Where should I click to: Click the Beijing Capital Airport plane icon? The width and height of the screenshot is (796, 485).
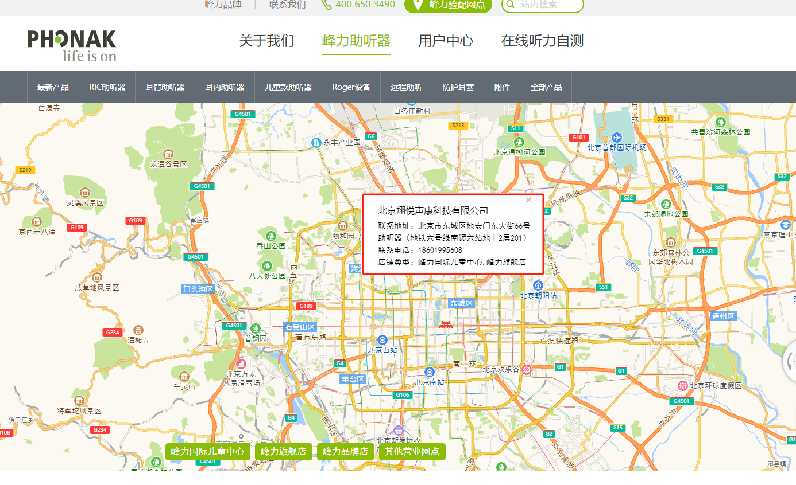(617, 138)
